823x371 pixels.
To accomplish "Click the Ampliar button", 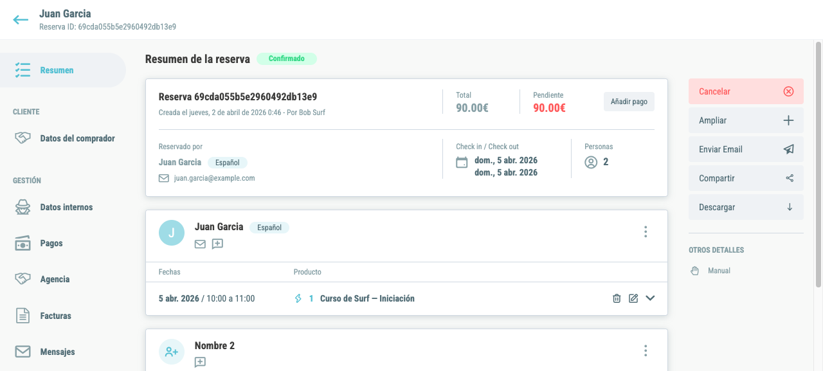I will click(x=746, y=120).
